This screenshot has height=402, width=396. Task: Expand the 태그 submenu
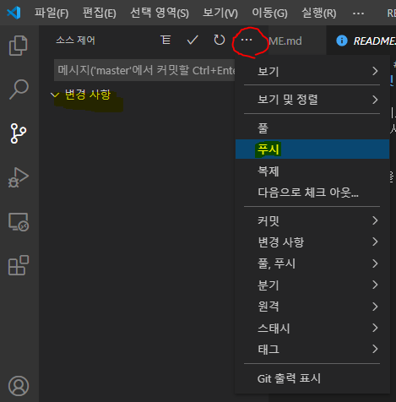click(312, 350)
